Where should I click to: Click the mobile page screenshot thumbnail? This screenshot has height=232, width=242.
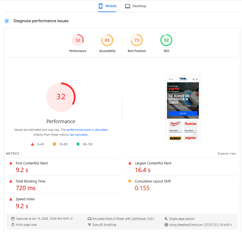[183, 108]
